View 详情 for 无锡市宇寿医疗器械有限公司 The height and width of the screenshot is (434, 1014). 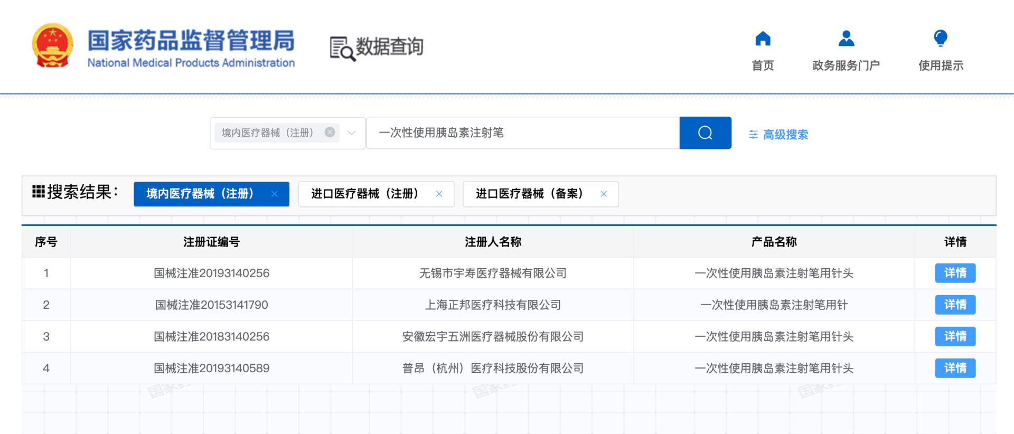[x=955, y=273]
